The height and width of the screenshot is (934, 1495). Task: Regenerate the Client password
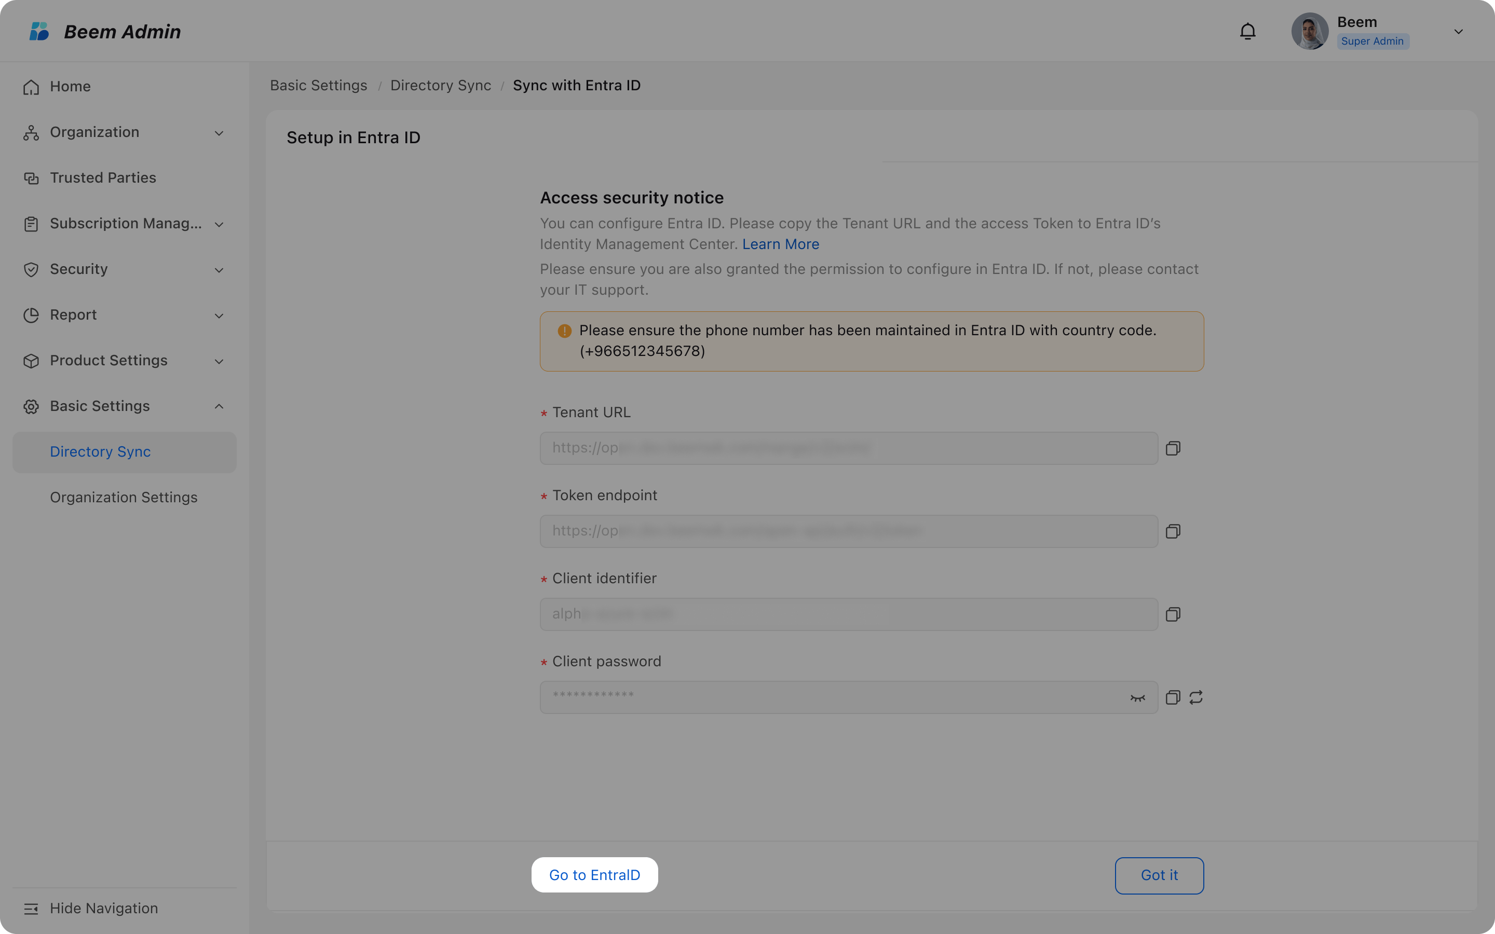(x=1196, y=697)
